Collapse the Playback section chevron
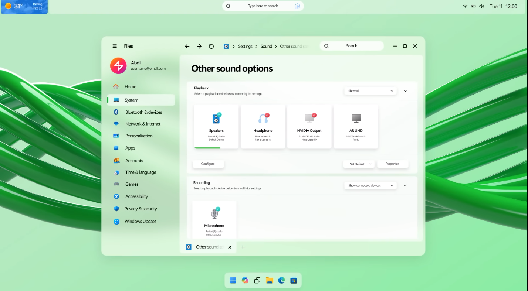 [405, 91]
